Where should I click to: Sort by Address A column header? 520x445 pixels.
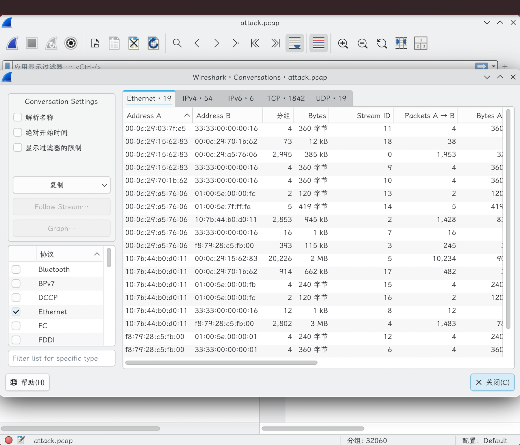(x=158, y=116)
